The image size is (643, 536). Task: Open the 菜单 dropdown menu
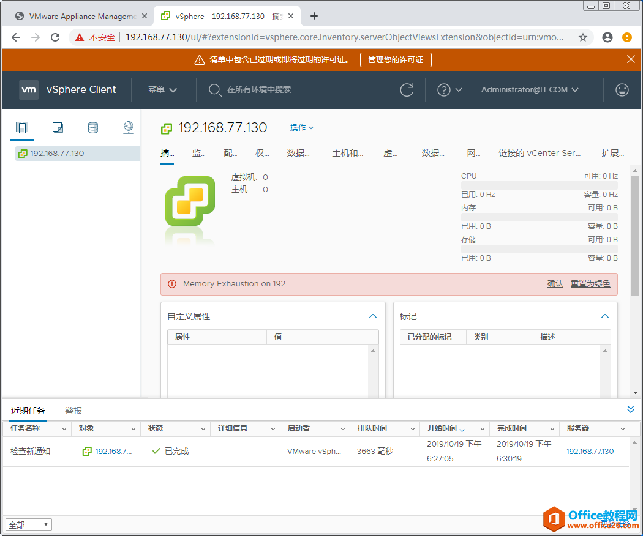162,90
